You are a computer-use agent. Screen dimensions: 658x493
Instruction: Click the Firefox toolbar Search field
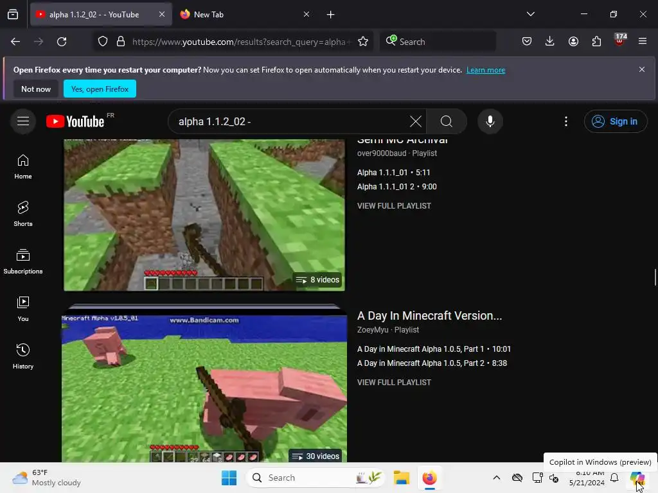point(438,42)
